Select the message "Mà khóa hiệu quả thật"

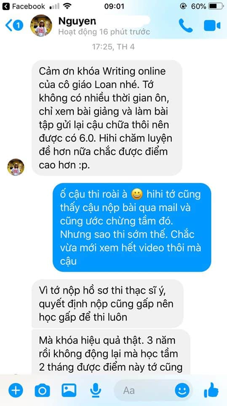111,352
